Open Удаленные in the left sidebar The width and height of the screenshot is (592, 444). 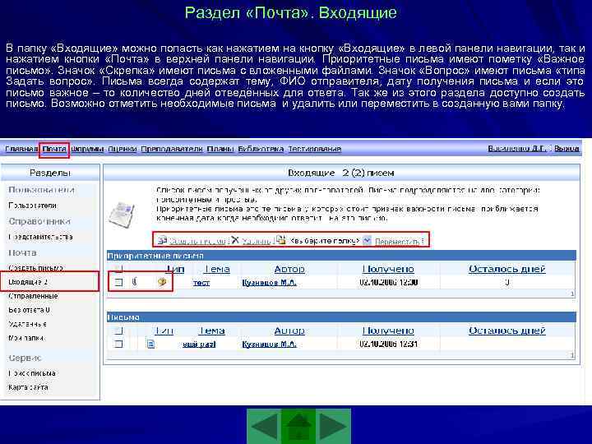28,324
